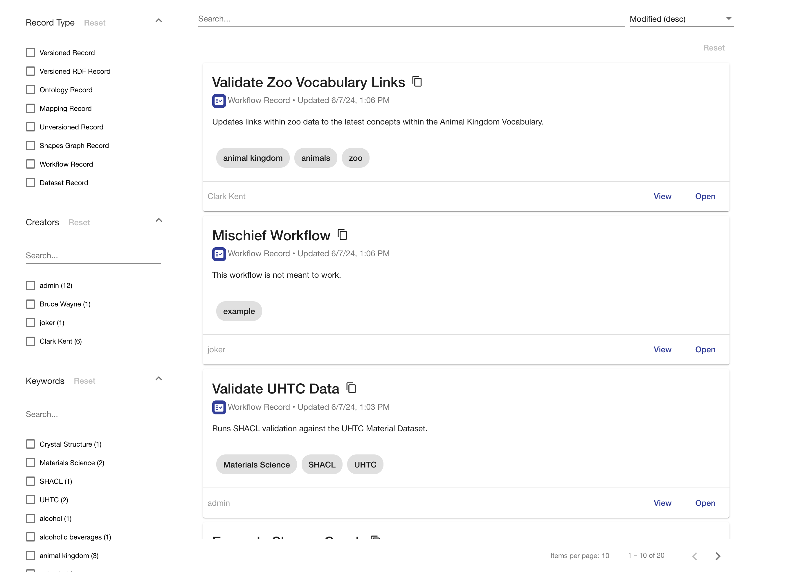Filter by Workflow Record type
This screenshot has width=807, height=574.
(30, 164)
